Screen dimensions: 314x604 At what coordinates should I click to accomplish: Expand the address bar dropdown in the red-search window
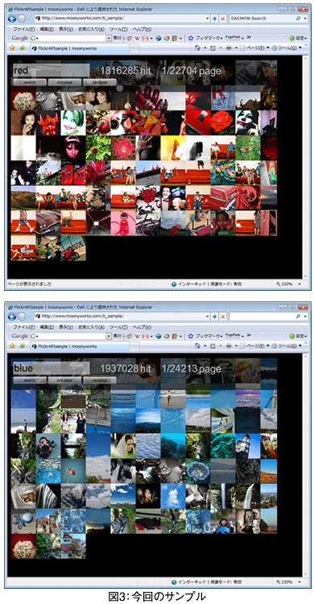pos(207,18)
